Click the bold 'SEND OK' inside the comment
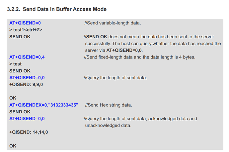 tap(97, 37)
